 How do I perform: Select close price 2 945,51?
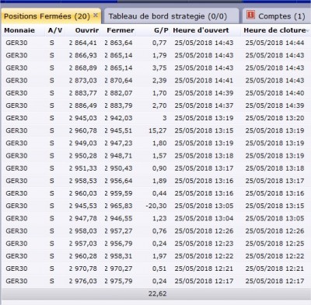tap(118, 130)
